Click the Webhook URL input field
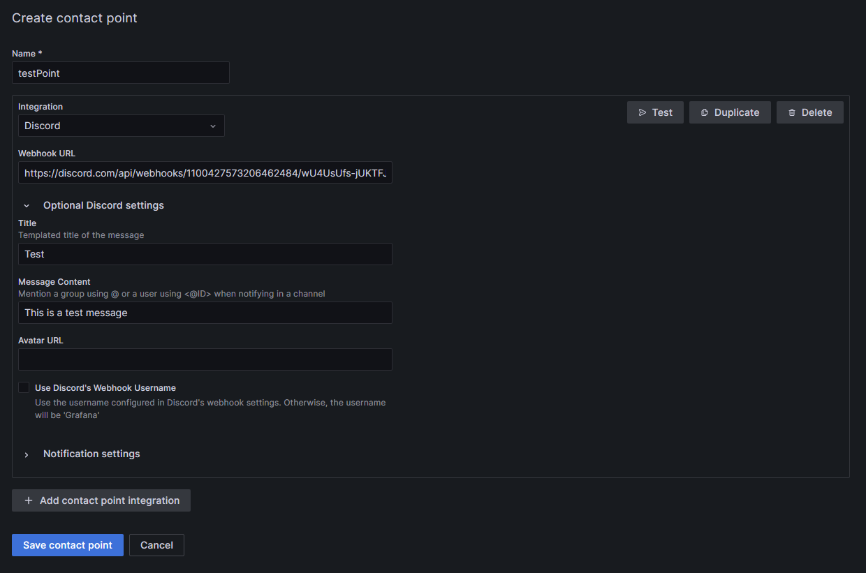Image resolution: width=866 pixels, height=573 pixels. (205, 172)
